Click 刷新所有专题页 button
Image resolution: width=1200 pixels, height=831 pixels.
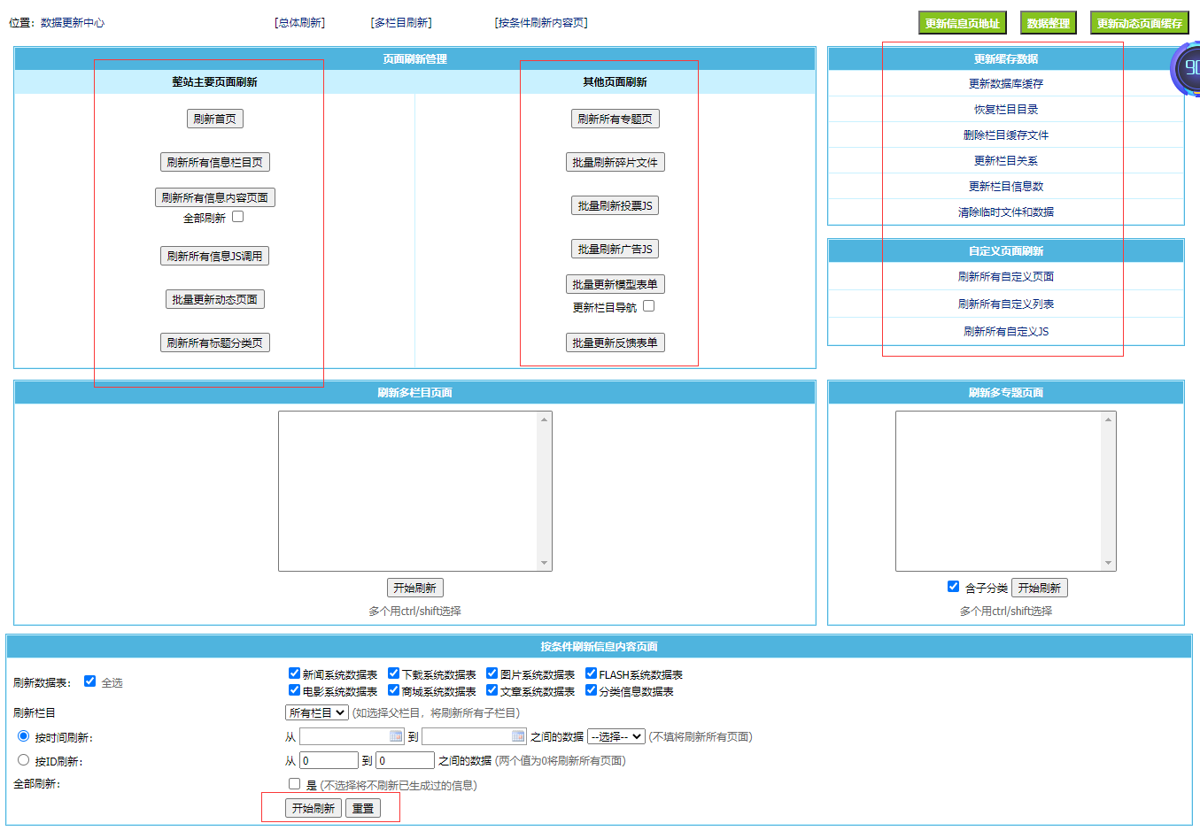coord(615,119)
